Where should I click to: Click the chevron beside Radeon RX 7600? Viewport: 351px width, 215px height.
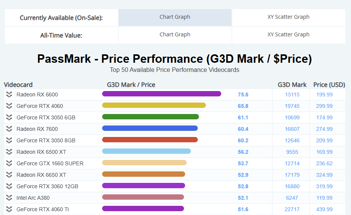tap(9, 129)
